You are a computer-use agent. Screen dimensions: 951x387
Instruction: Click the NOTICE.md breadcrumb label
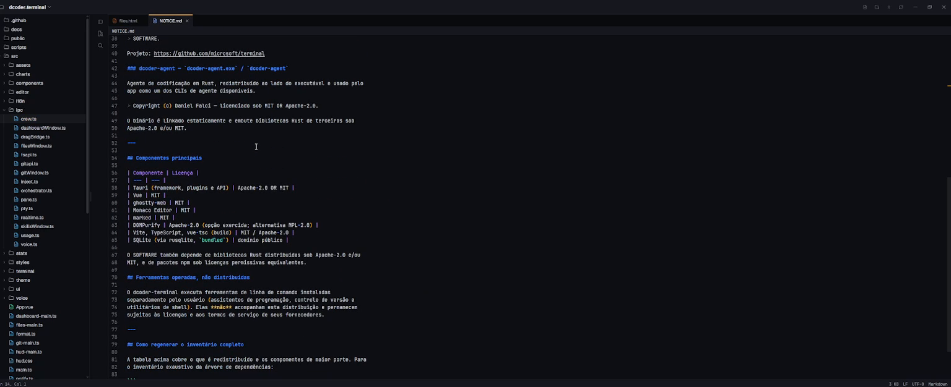(x=123, y=31)
